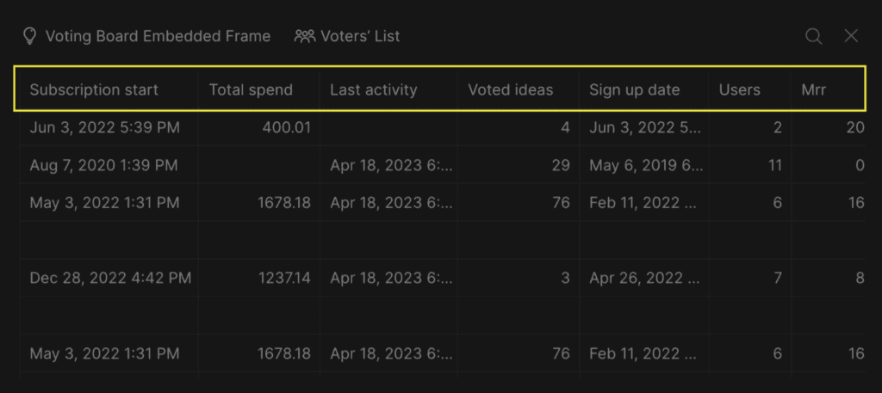Screen dimensions: 882x393
Task: Switch to the Voters' List tab
Action: click(347, 36)
